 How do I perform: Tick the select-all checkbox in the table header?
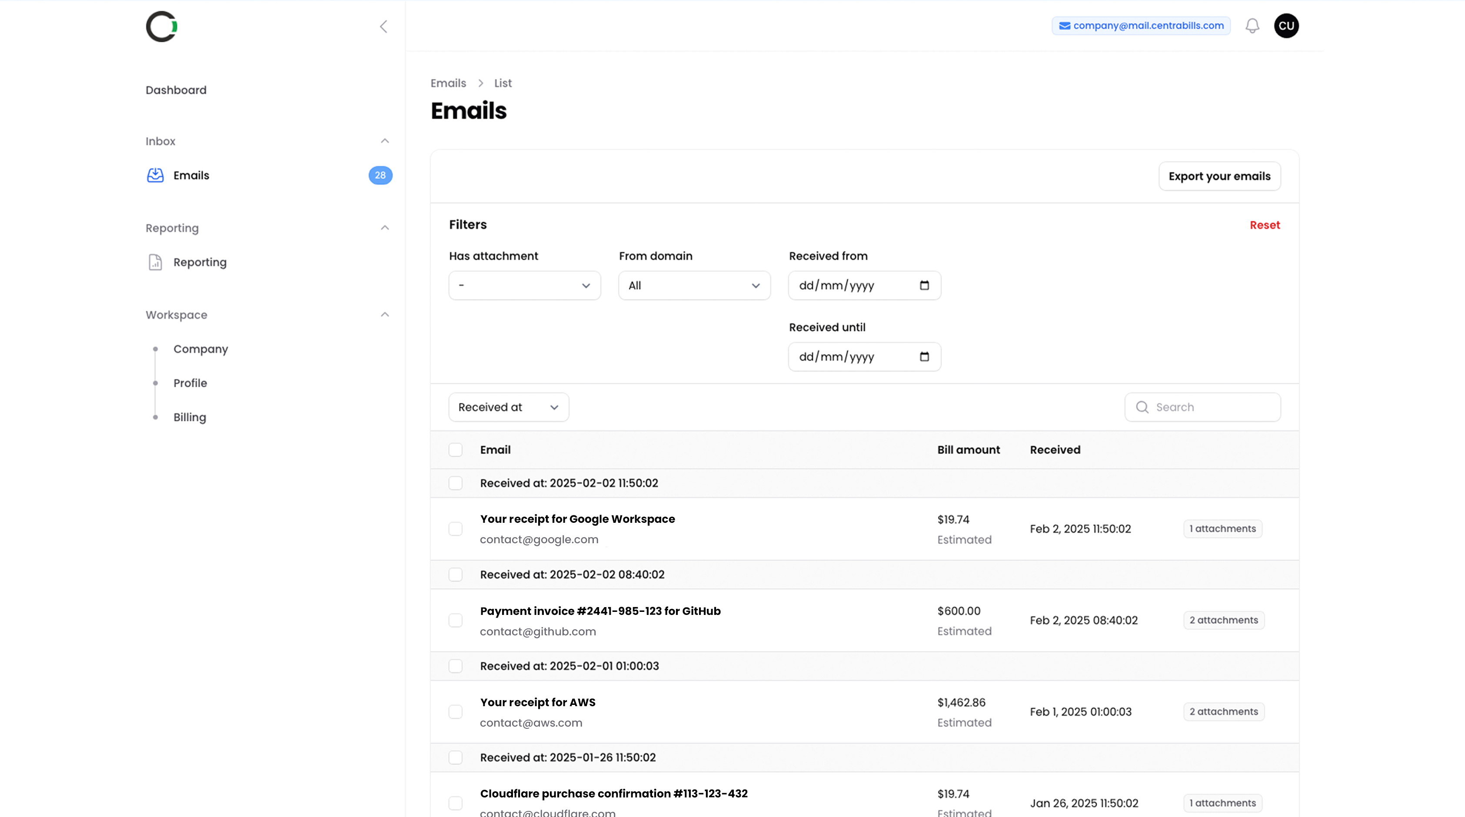[x=455, y=450]
